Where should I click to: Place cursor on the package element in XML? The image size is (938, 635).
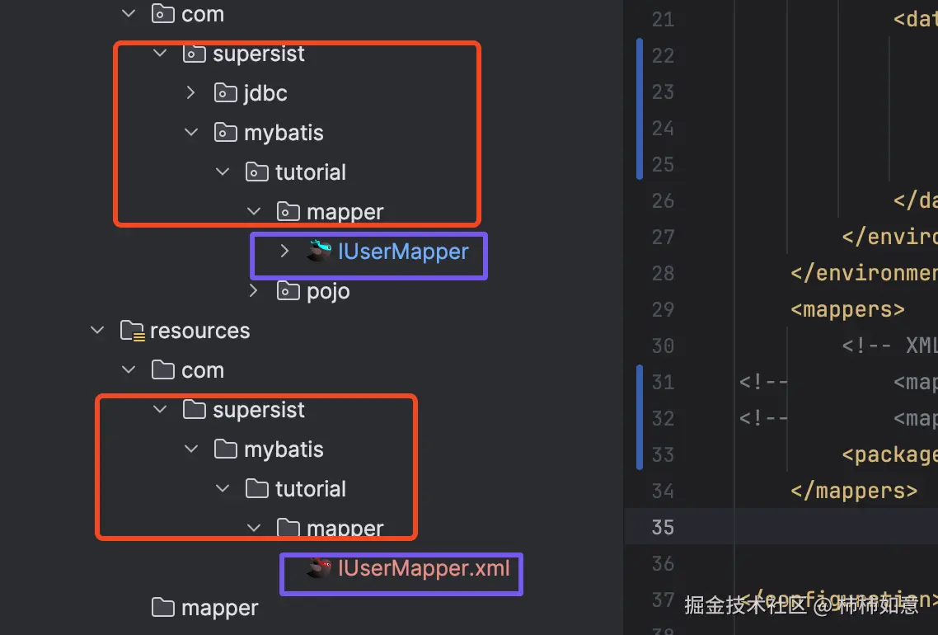point(889,454)
